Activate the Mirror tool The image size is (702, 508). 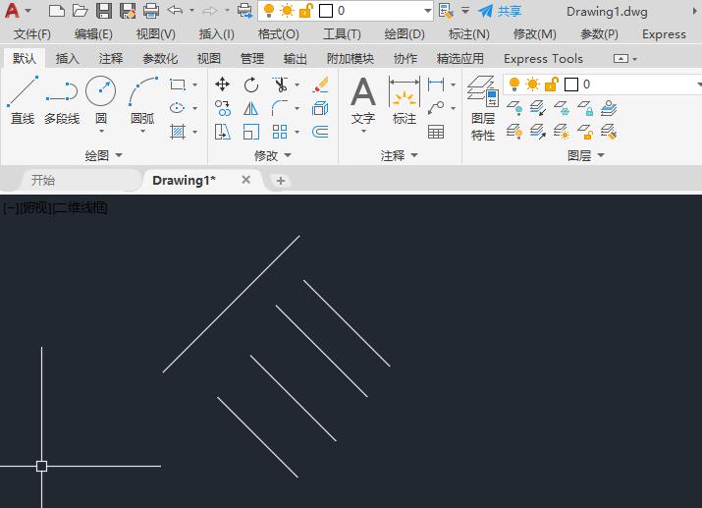click(251, 108)
